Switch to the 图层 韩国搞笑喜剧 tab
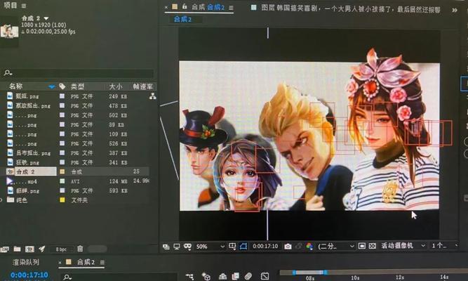 [x=351, y=9]
